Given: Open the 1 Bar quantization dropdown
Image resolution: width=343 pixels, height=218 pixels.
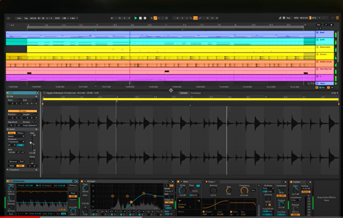Looking at the screenshot, I should click(x=74, y=18).
